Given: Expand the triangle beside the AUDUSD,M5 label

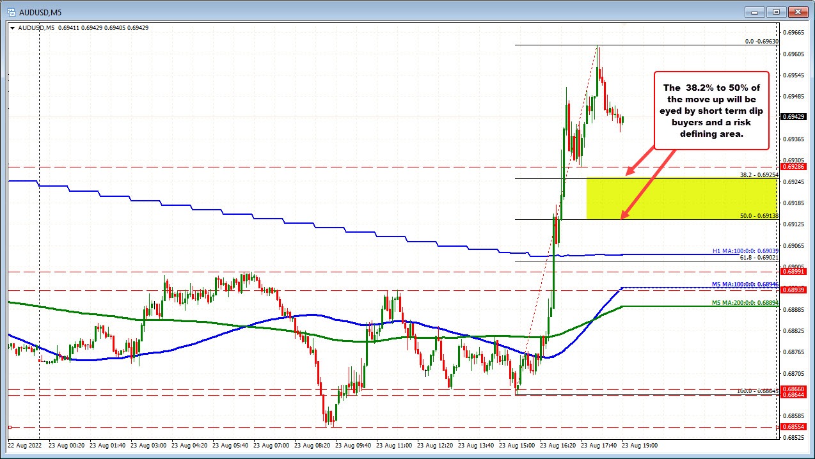Looking at the screenshot, I should [x=12, y=28].
